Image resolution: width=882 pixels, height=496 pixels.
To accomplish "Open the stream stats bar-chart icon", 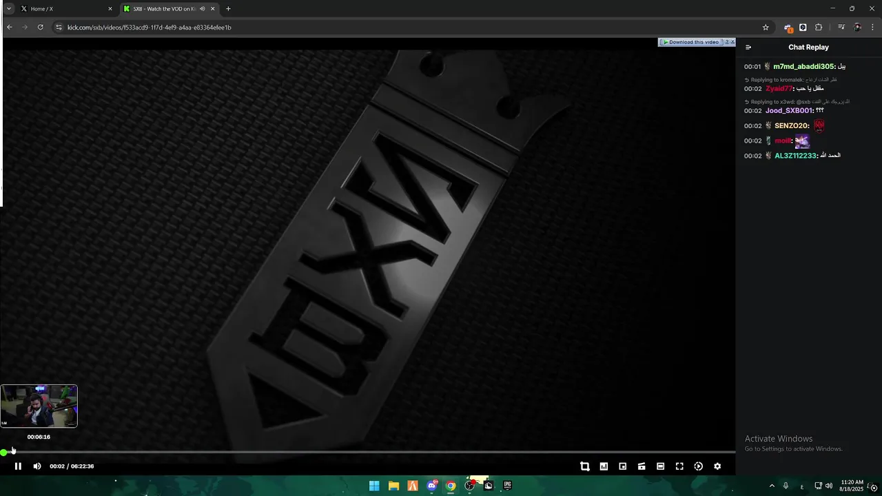I will [604, 466].
